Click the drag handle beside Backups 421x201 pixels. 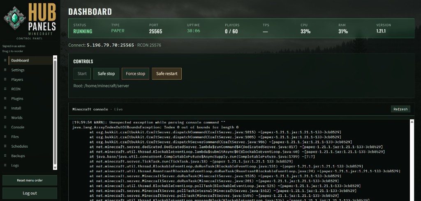[x=5, y=156]
